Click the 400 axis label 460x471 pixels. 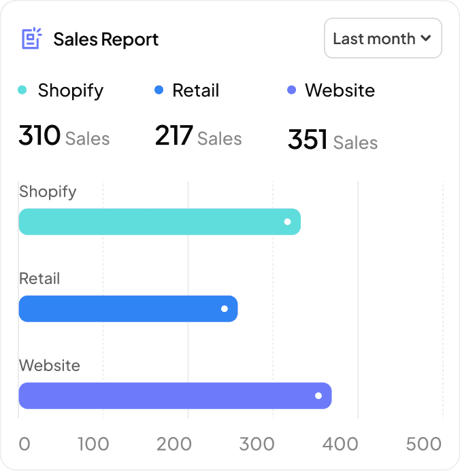340,444
